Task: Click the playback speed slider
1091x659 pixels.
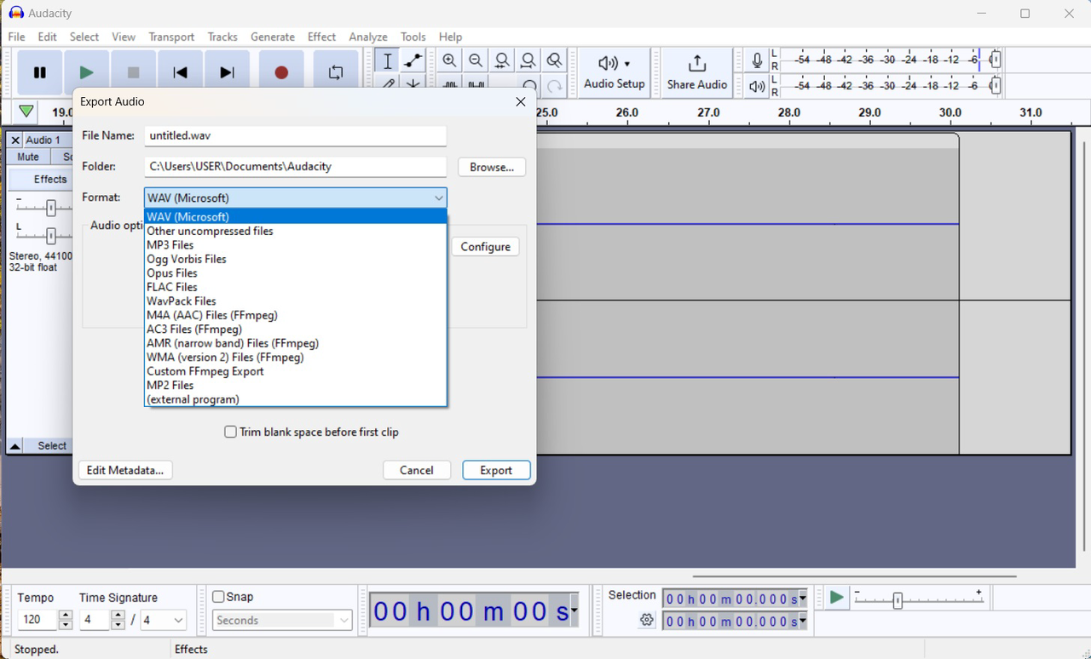Action: 899,599
